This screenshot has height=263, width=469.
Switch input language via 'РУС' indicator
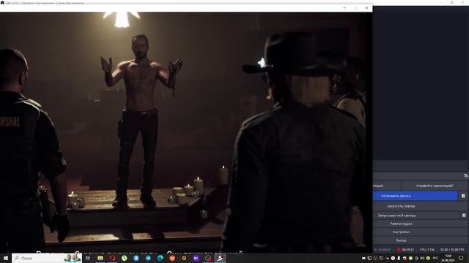point(435,258)
